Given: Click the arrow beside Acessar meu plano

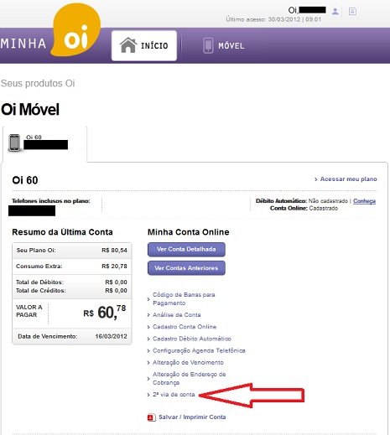Looking at the screenshot, I should [x=316, y=179].
